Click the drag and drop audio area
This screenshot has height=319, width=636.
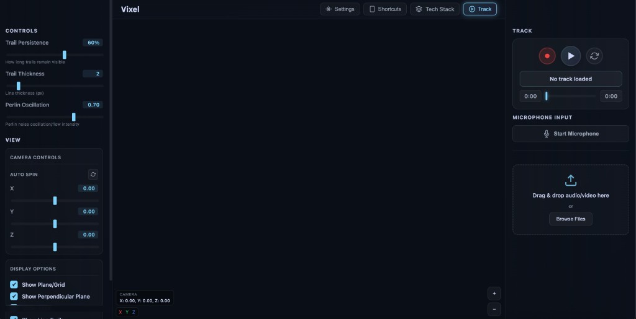[x=571, y=199]
